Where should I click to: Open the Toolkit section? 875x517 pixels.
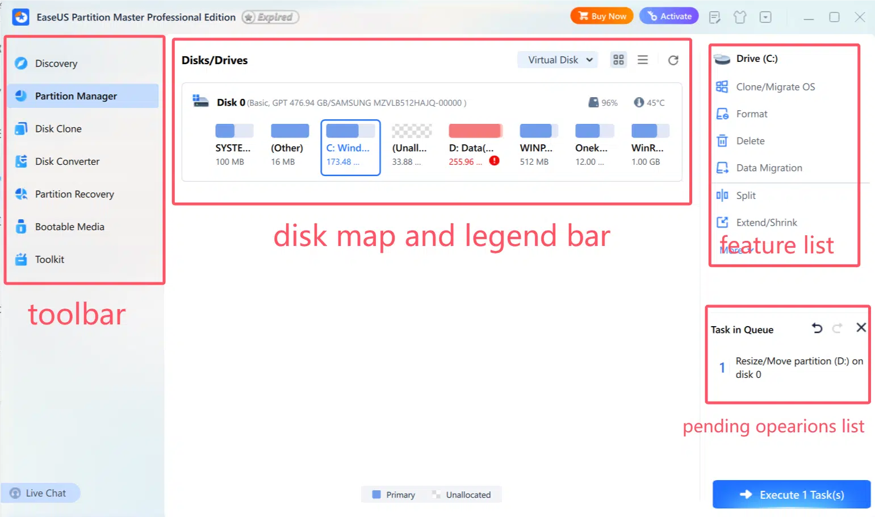[49, 260]
